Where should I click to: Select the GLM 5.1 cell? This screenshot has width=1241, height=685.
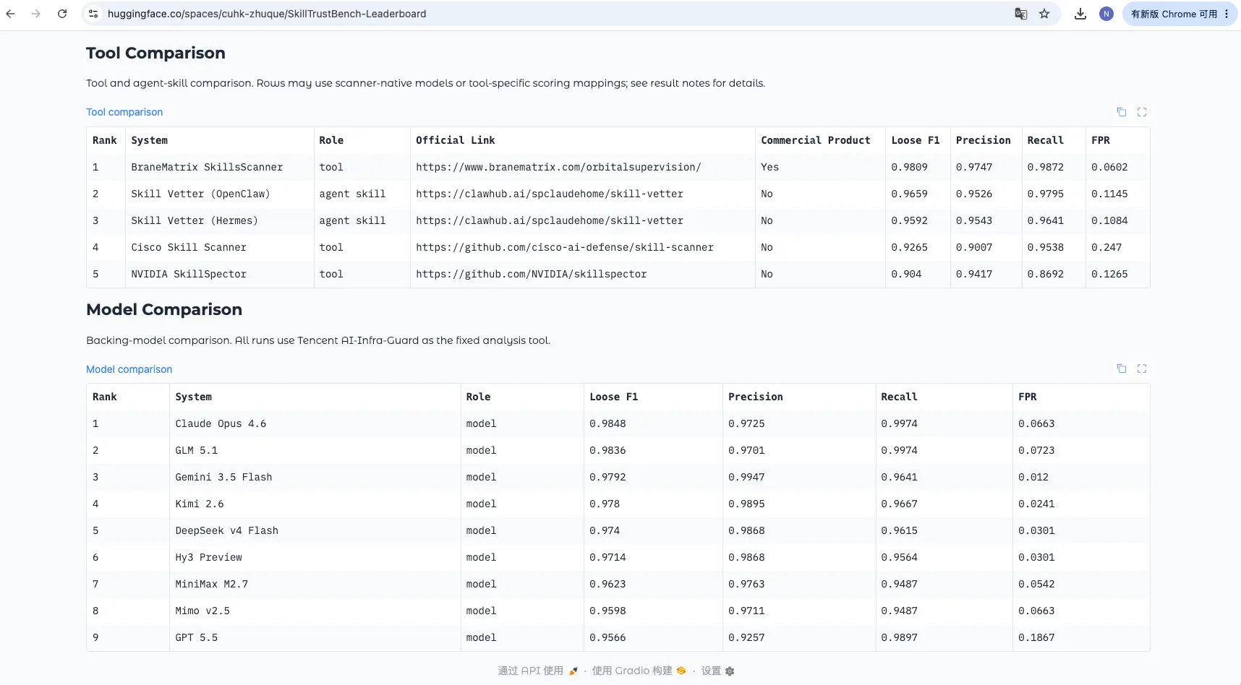(x=315, y=450)
